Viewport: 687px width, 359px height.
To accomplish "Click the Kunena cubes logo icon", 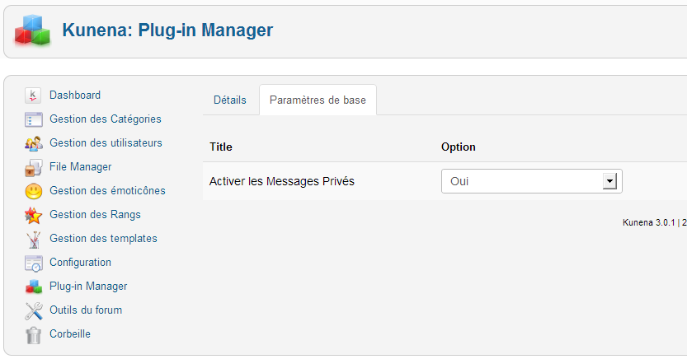I will pos(33,30).
